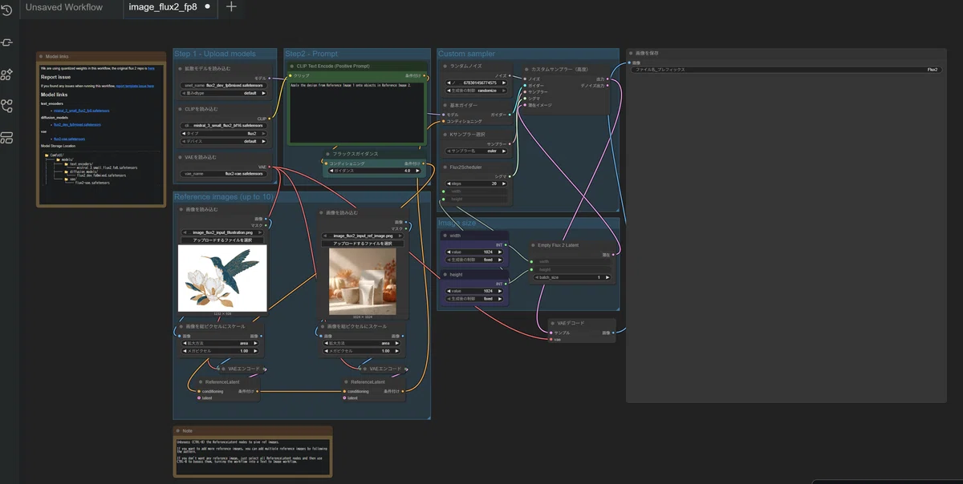
Task: Switch to image_flux2_fp8 tab
Action: click(x=163, y=7)
